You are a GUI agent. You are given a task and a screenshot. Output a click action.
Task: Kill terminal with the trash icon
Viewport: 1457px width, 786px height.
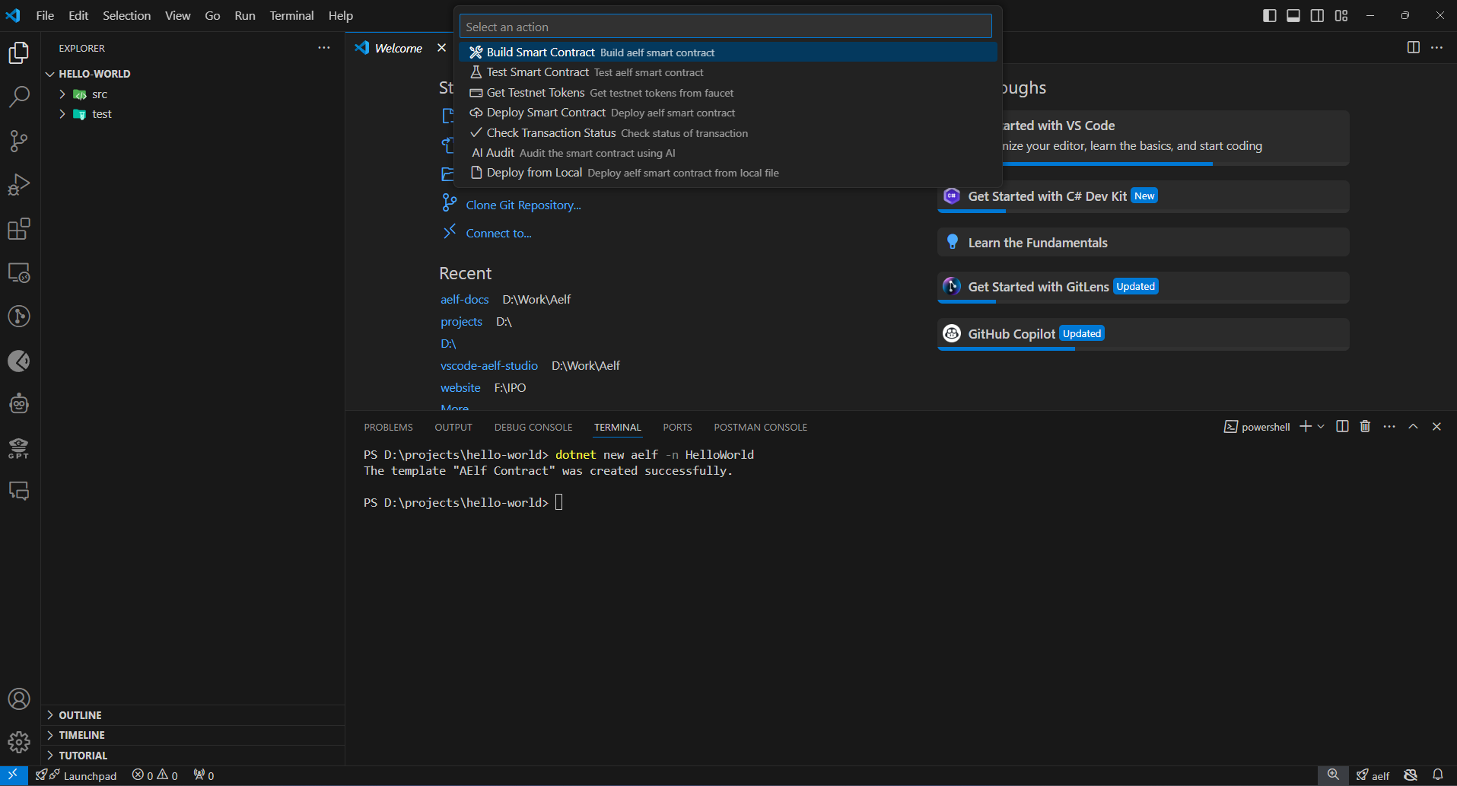[x=1365, y=427]
